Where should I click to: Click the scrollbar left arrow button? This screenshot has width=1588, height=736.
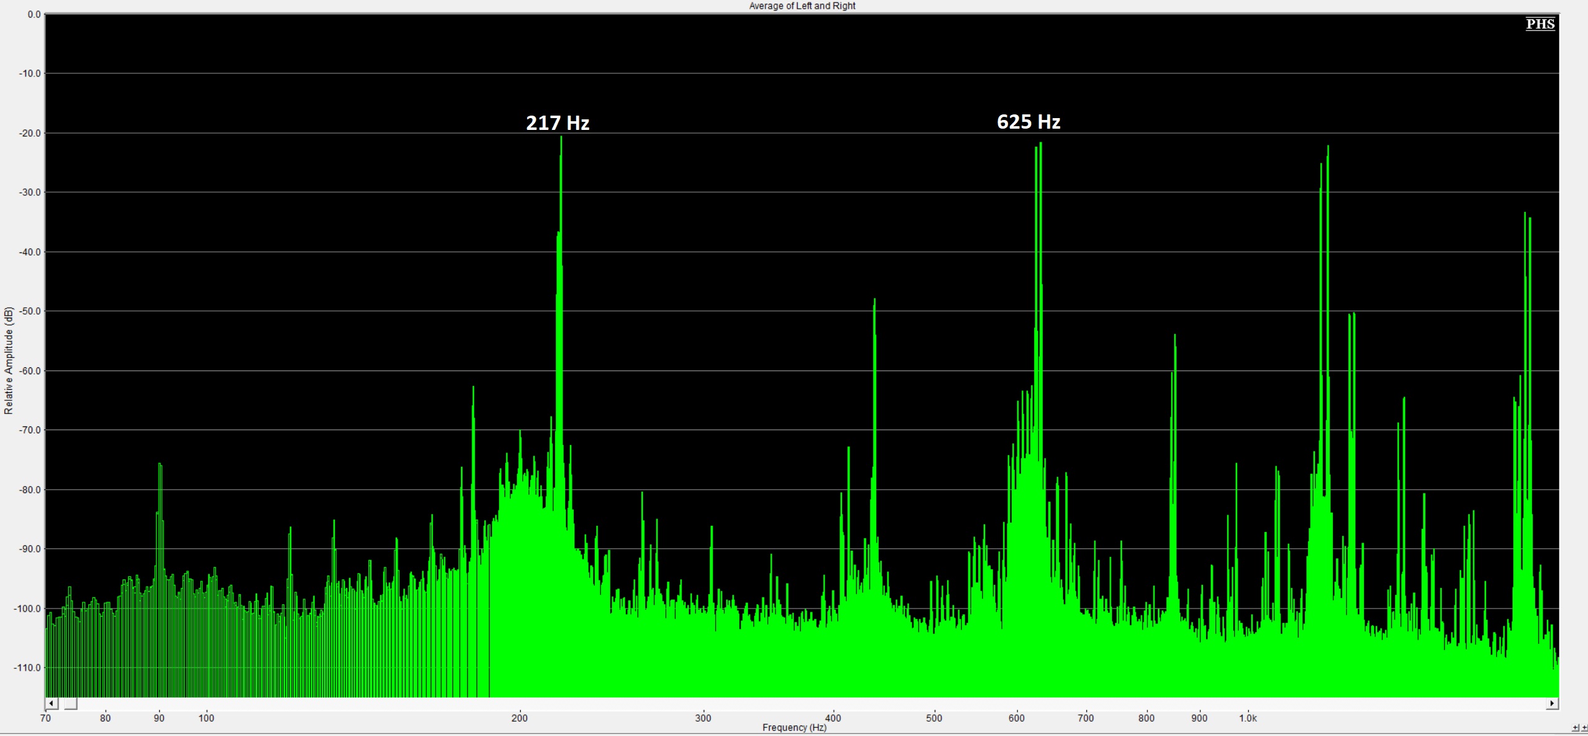click(x=52, y=704)
